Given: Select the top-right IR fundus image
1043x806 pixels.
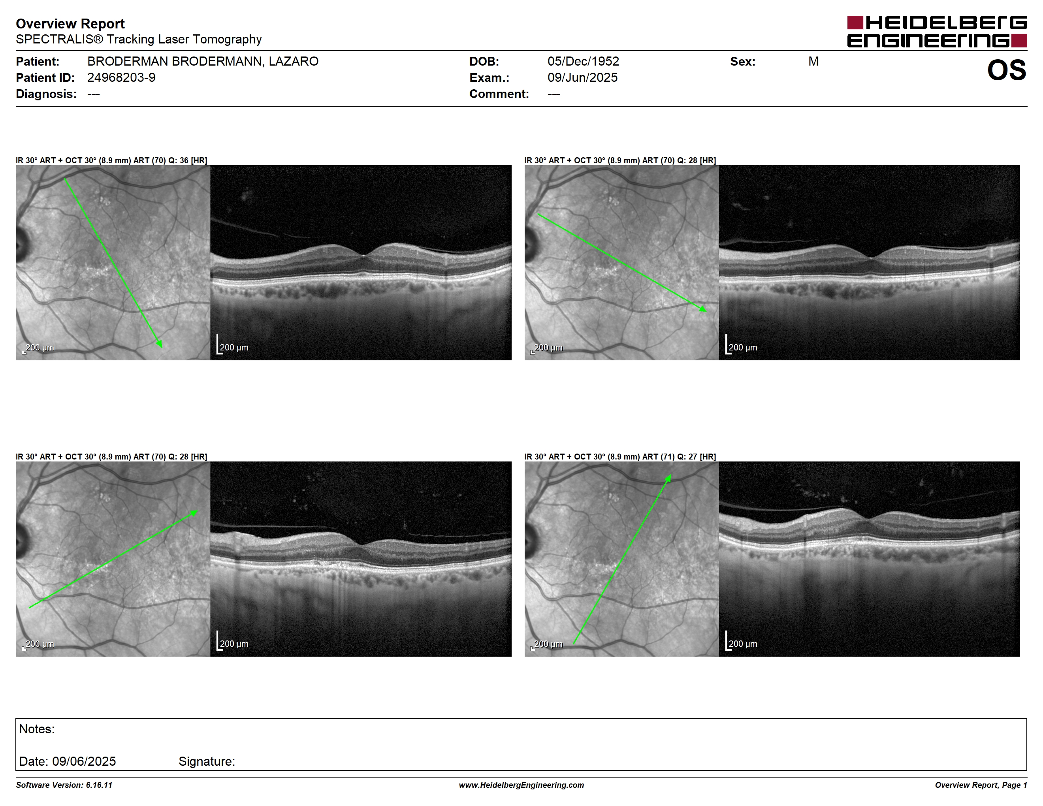Looking at the screenshot, I should click(621, 263).
